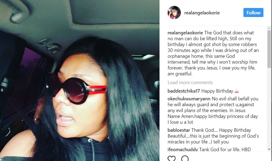Click the caption text about robbers
This screenshot has width=272, height=161.
tap(213, 53)
